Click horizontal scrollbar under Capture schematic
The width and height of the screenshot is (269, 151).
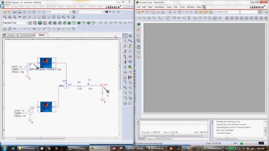pos(61,138)
